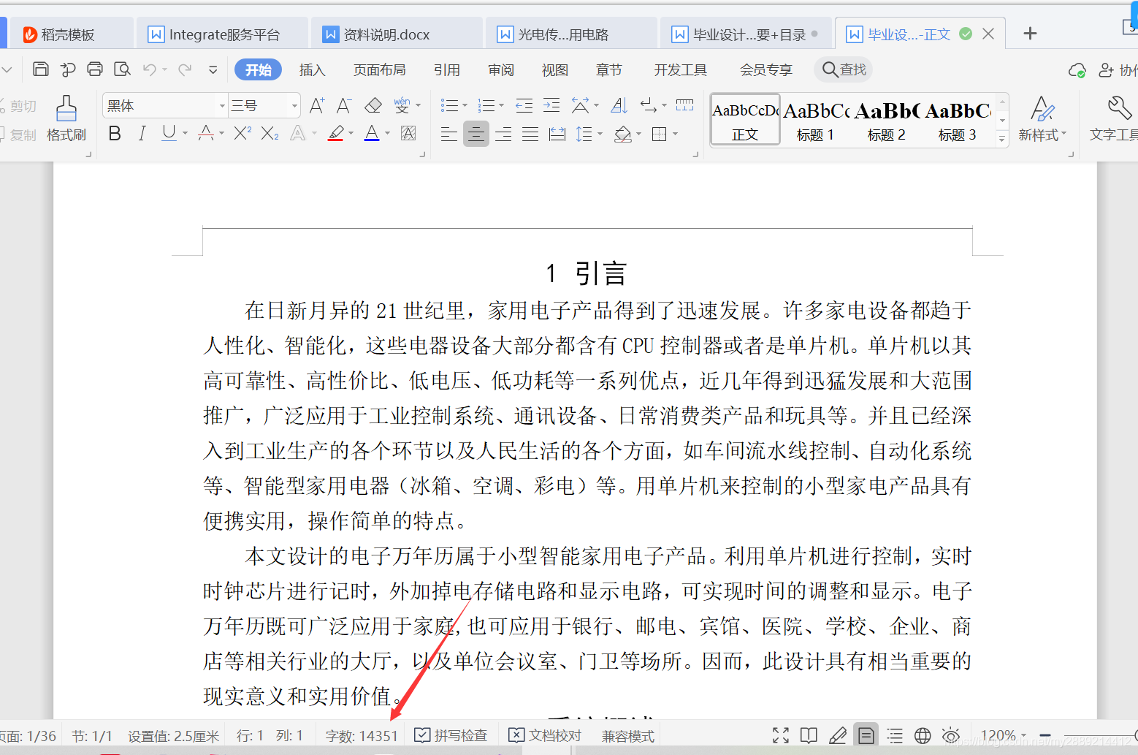Toggle strikethrough text formatting

(206, 133)
